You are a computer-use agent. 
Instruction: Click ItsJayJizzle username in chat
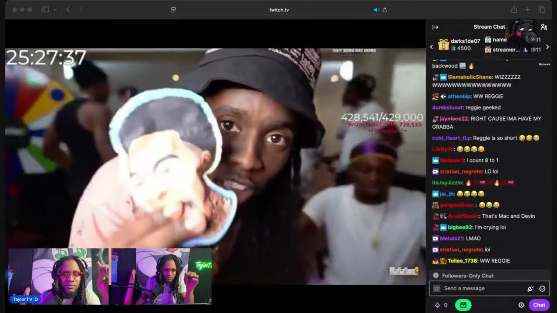click(447, 183)
